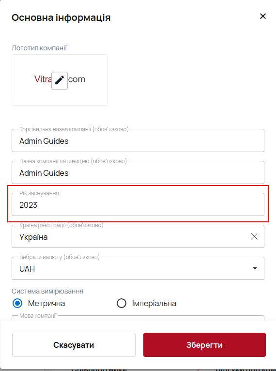Close the Основна інформація dialog
276x371 pixels.
pyautogui.click(x=263, y=16)
